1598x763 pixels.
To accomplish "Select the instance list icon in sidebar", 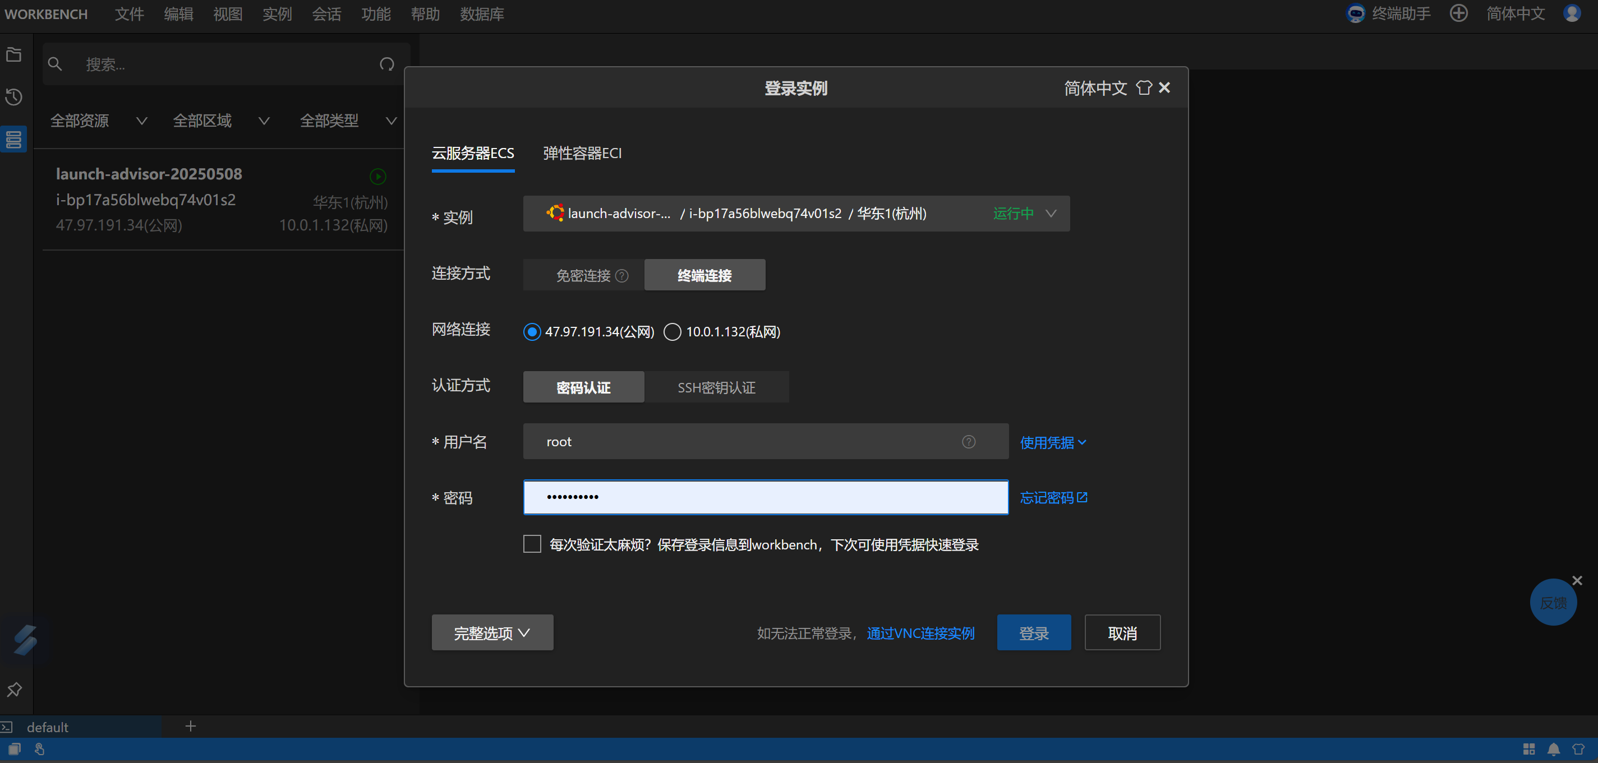I will (13, 140).
